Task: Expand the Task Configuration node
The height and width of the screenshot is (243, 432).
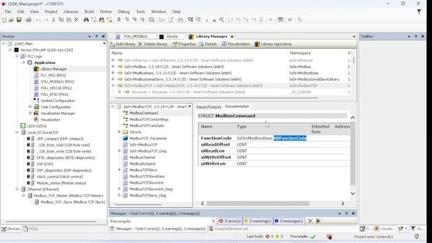Action: tap(30, 107)
